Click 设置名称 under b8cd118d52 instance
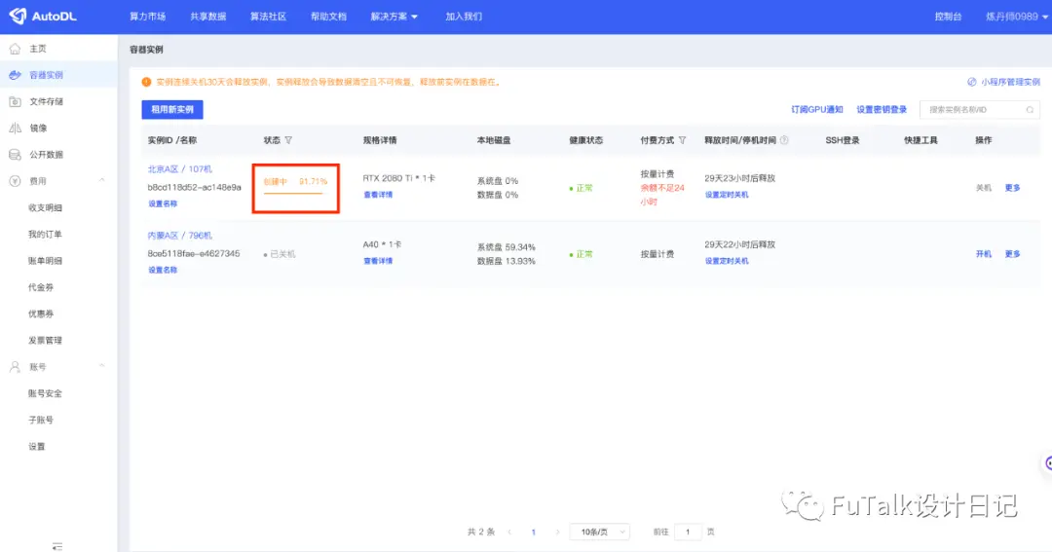1052x552 pixels. click(163, 203)
